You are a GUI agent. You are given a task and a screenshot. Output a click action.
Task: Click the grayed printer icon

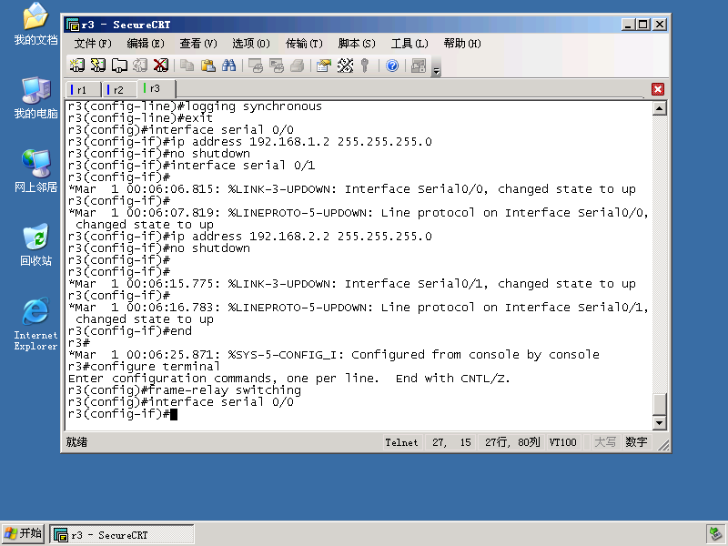click(x=298, y=66)
